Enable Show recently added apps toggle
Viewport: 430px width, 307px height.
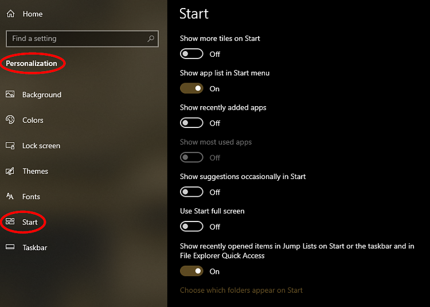[191, 123]
